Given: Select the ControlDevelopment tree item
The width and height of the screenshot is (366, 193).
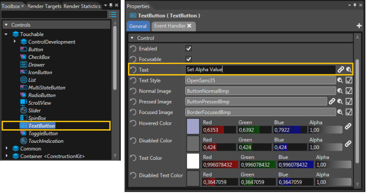Looking at the screenshot, I should click(52, 42).
